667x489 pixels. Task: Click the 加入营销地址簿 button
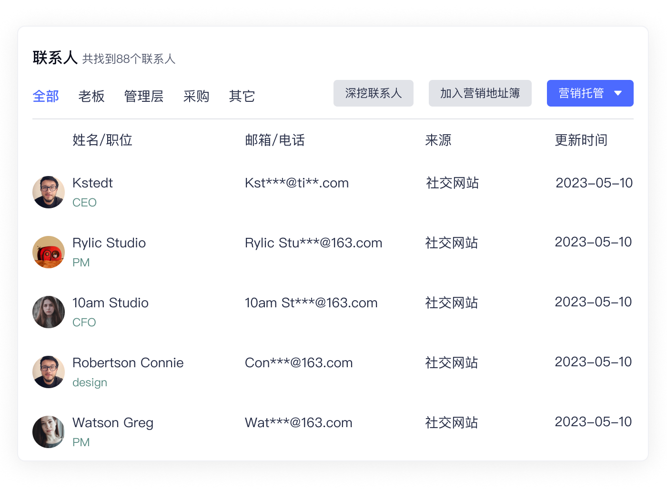pyautogui.click(x=480, y=93)
